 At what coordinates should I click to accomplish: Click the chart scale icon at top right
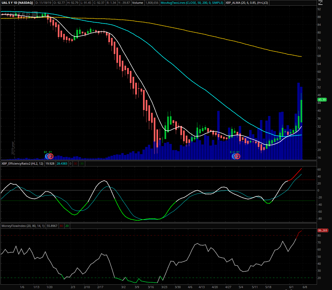[320, 3]
